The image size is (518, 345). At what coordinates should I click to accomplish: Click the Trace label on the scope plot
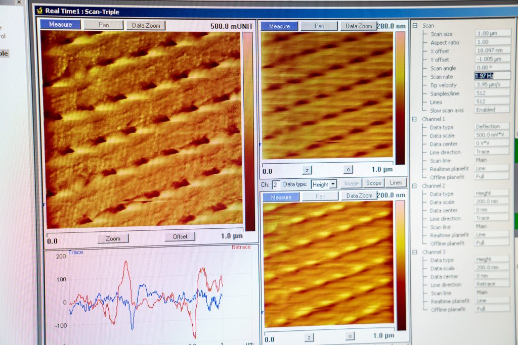point(76,252)
